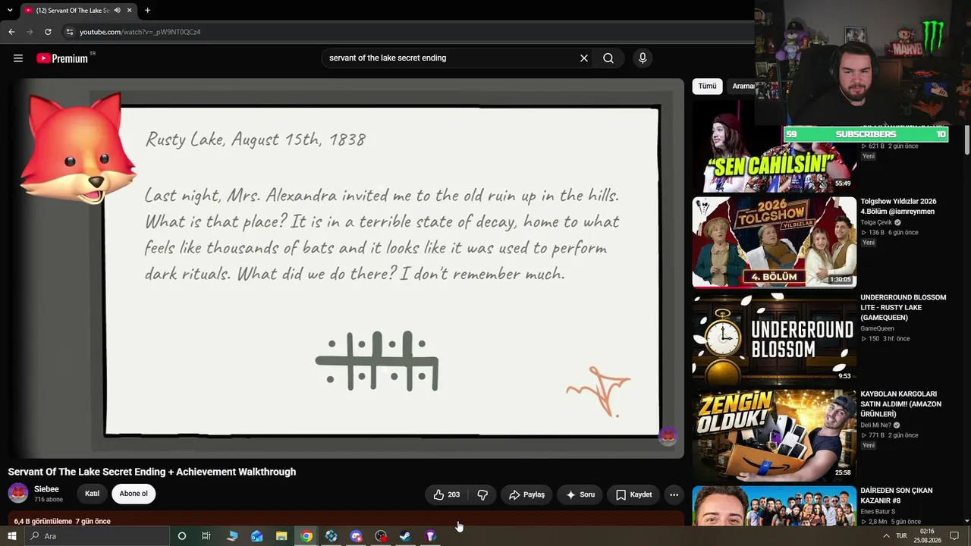Open Underground Blossom thumbnail

[774, 339]
